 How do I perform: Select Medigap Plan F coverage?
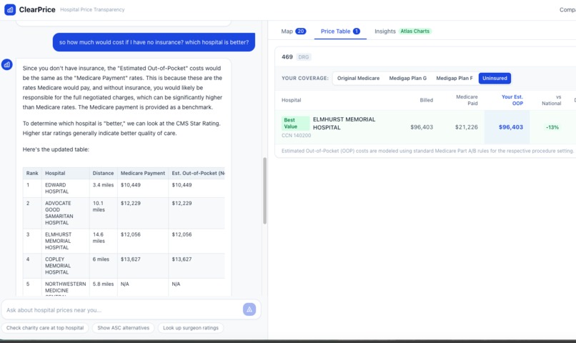[x=455, y=78]
